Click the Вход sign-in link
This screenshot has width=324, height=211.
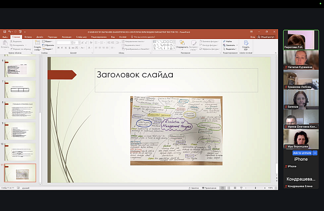253,37
